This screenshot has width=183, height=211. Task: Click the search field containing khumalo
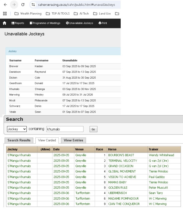[x=65, y=129]
